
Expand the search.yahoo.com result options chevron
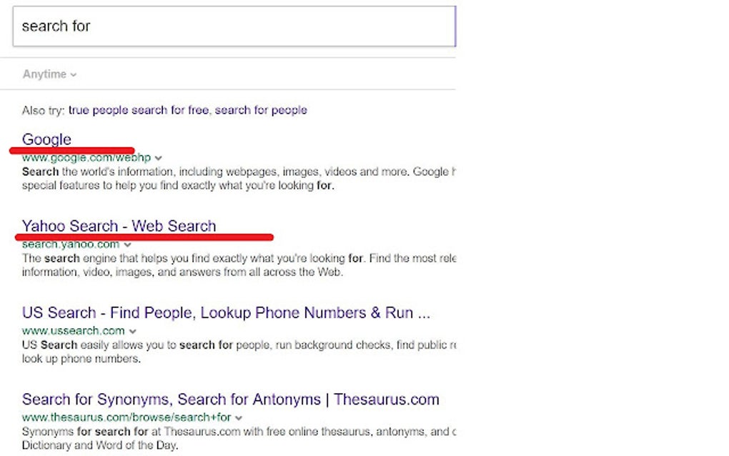[x=129, y=244]
